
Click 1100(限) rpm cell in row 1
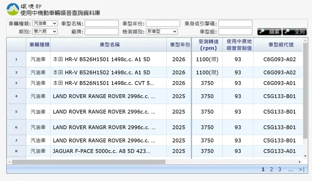tap(207, 59)
